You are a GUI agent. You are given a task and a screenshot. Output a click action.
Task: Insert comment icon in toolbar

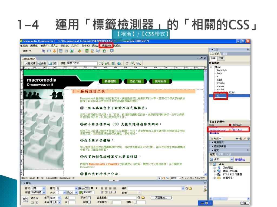pyautogui.click(x=98, y=51)
